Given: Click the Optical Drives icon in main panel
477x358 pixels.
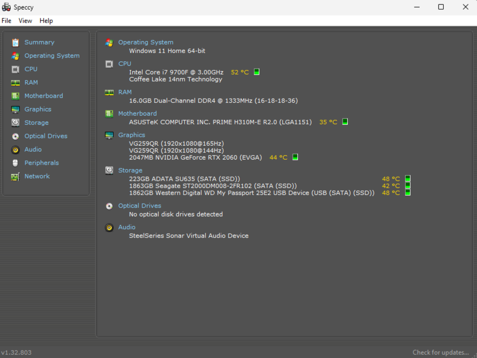Looking at the screenshot, I should point(109,206).
